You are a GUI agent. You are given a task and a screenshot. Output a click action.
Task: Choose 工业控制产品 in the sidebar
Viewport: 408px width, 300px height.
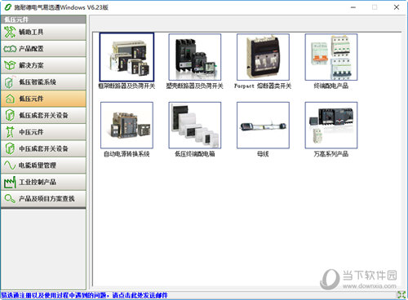click(43, 183)
